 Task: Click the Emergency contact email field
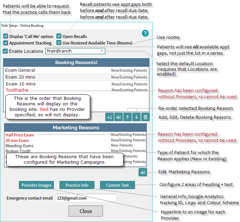[86, 198]
